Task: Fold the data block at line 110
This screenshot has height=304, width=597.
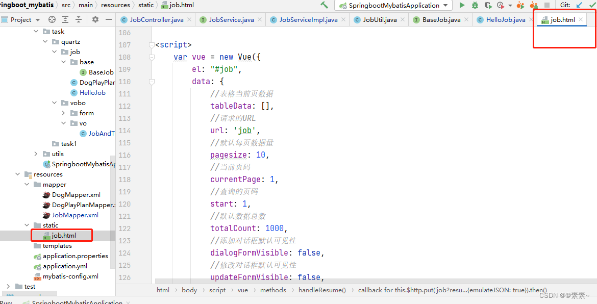Action: (152, 82)
